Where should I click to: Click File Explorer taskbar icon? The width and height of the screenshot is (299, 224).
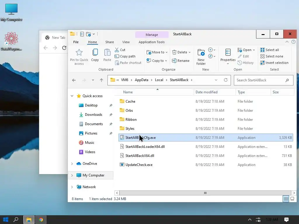(29, 220)
